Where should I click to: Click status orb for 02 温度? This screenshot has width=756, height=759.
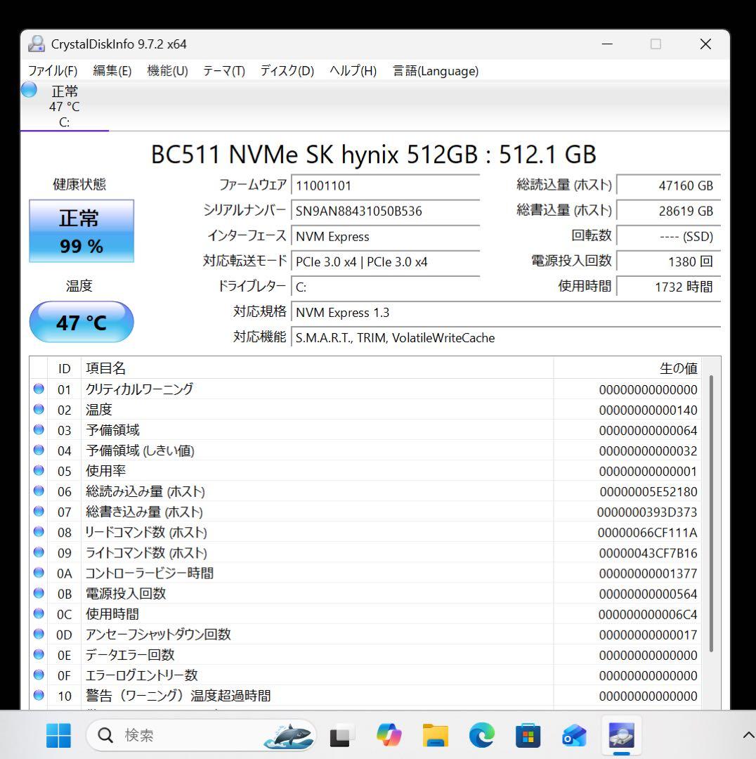39,410
